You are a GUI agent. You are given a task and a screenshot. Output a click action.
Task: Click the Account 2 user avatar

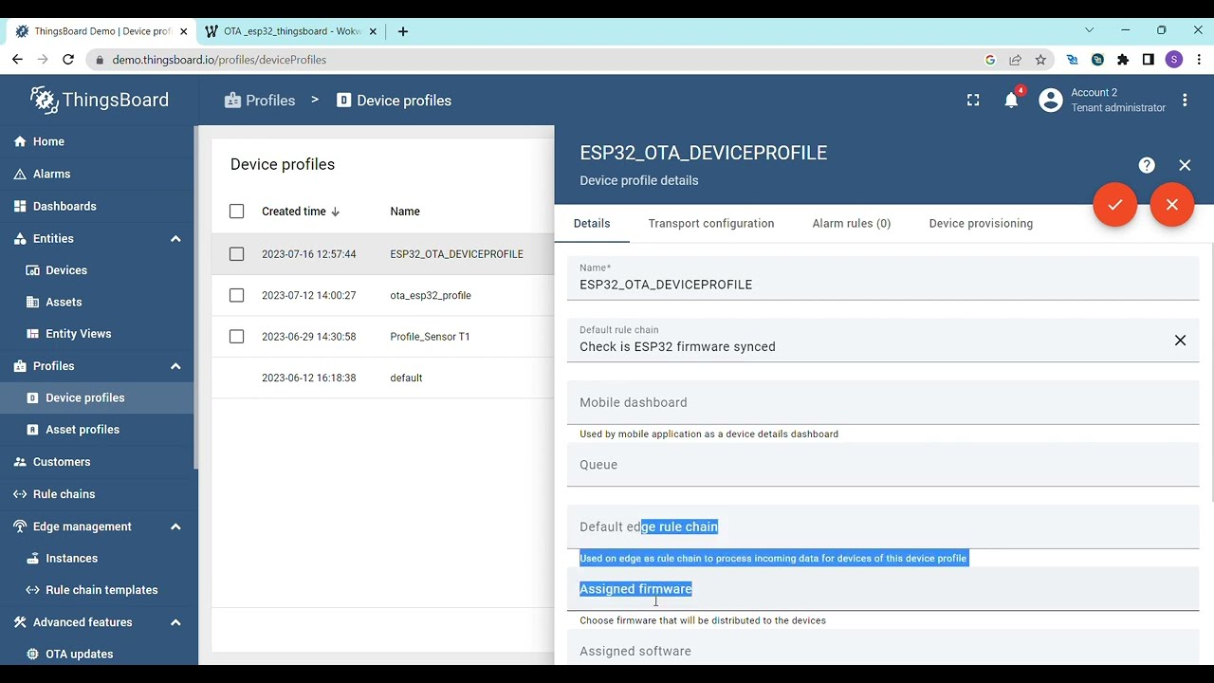pos(1051,100)
